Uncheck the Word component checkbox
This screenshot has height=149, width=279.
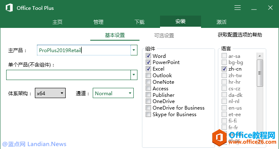(148, 56)
